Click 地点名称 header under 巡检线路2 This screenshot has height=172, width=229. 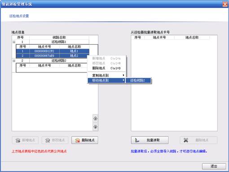tap(74, 66)
